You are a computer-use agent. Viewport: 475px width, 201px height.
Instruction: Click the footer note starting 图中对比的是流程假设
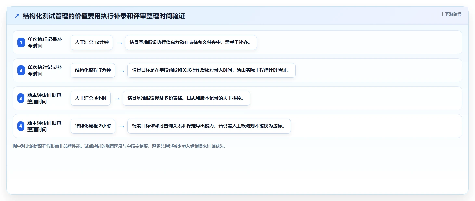(119, 146)
